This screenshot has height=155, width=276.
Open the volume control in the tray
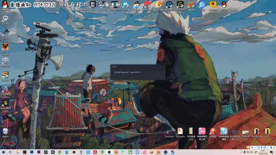252,152
